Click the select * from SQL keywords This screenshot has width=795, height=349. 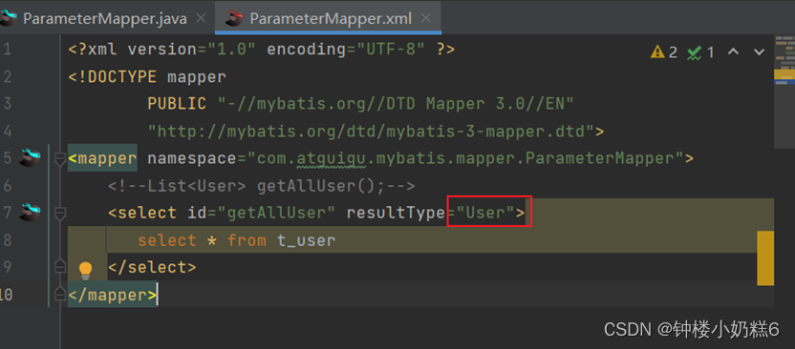203,239
